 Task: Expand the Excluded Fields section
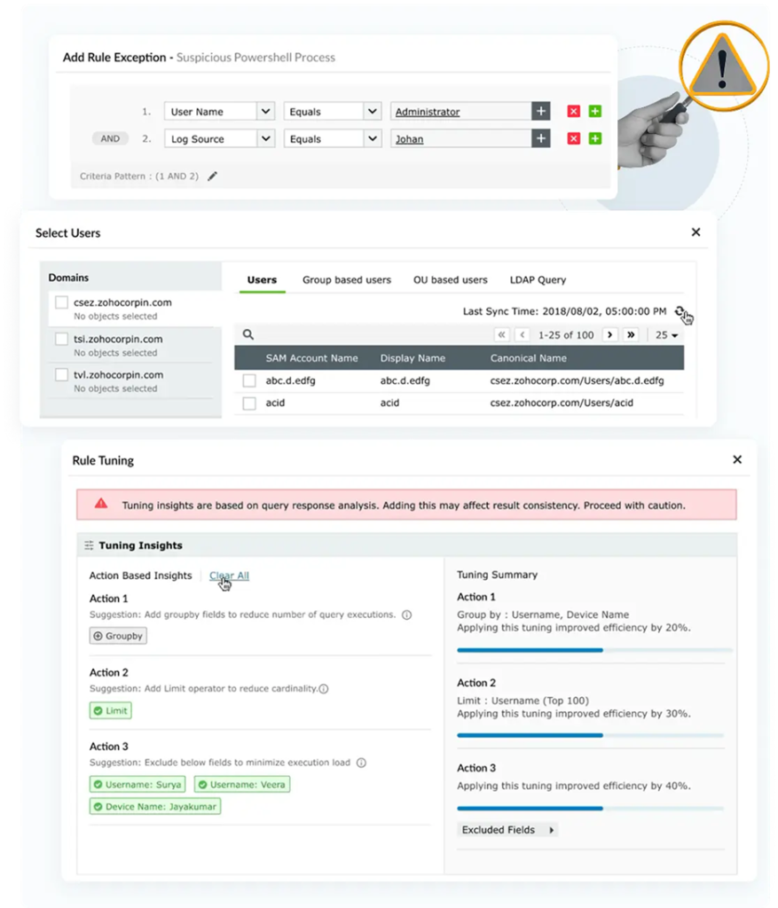507,830
